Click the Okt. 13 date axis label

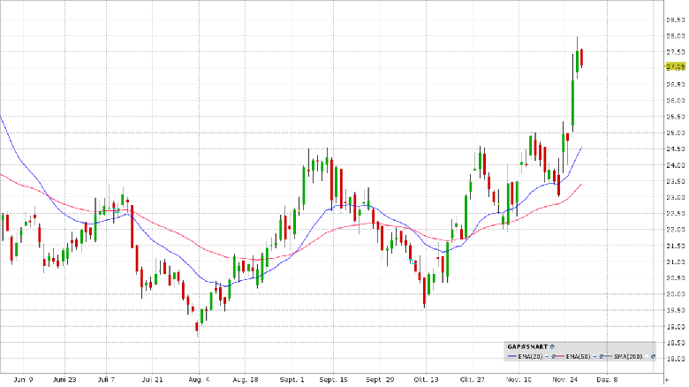click(x=427, y=380)
